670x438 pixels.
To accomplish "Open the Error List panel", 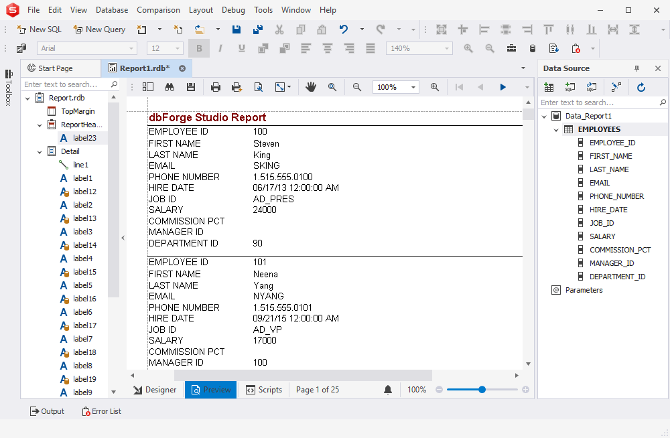I will click(101, 411).
